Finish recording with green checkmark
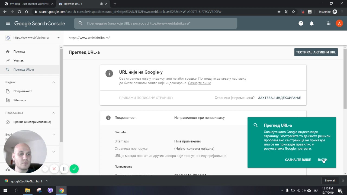The width and height of the screenshot is (347, 195). [74, 169]
